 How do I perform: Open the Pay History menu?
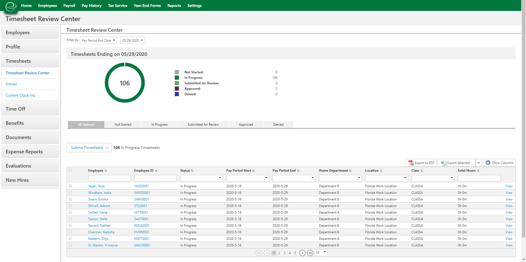tap(92, 5)
